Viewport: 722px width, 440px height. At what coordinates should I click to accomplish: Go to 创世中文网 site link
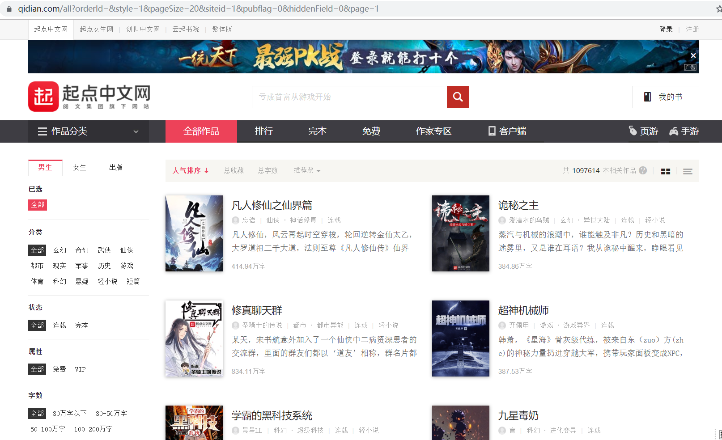coord(143,29)
